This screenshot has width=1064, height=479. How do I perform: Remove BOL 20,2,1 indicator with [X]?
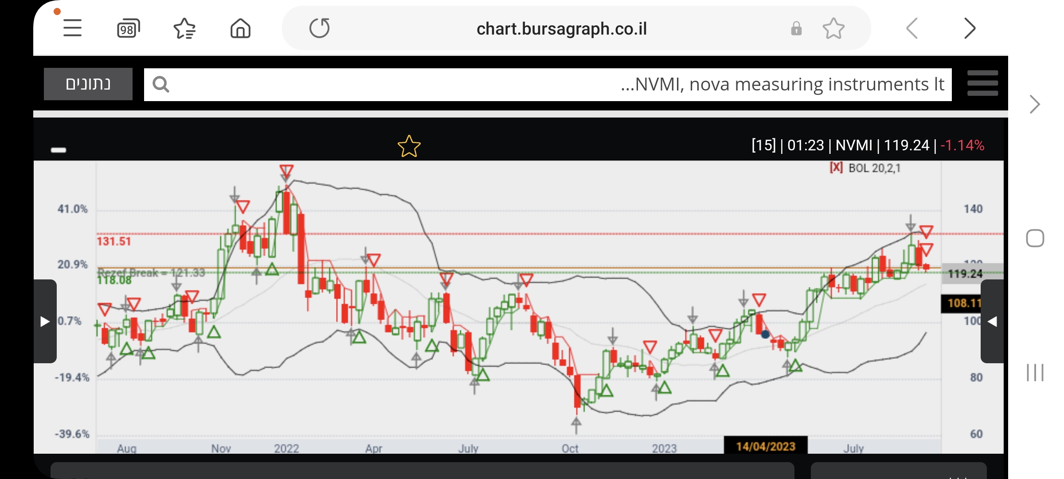(x=836, y=168)
